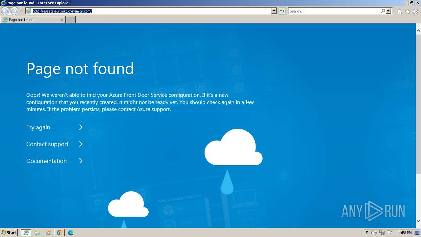421x237 pixels.
Task: Click the chevron beside 'Contact support'
Action: pyautogui.click(x=81, y=144)
